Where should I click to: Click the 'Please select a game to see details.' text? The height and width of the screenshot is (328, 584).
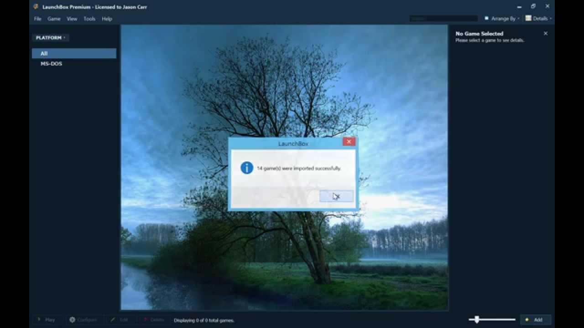490,40
